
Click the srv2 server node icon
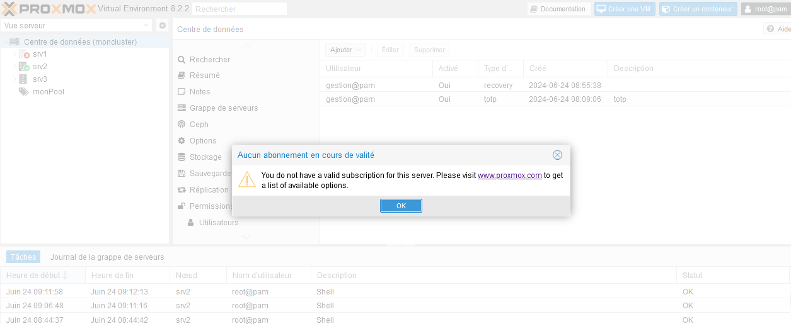point(24,67)
